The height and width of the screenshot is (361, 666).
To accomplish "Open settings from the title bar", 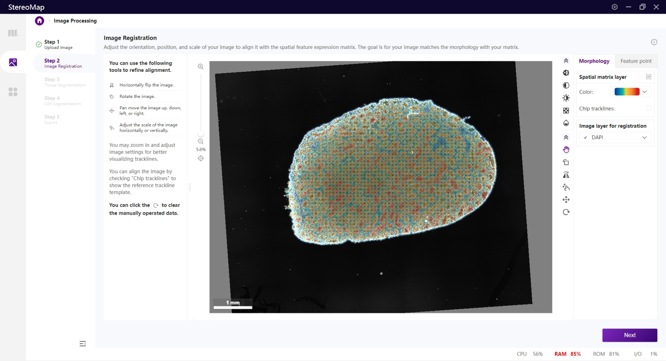I will point(614,7).
